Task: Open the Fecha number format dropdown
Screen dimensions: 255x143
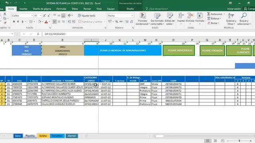Action: coord(132,15)
